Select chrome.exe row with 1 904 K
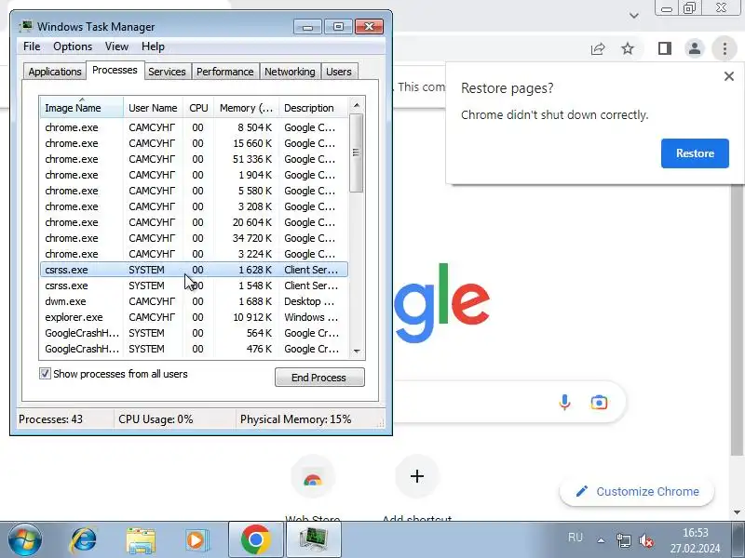 pos(194,175)
